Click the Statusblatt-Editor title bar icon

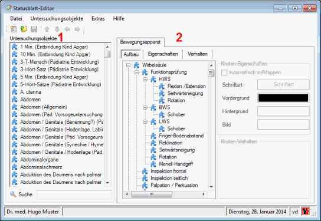point(8,8)
